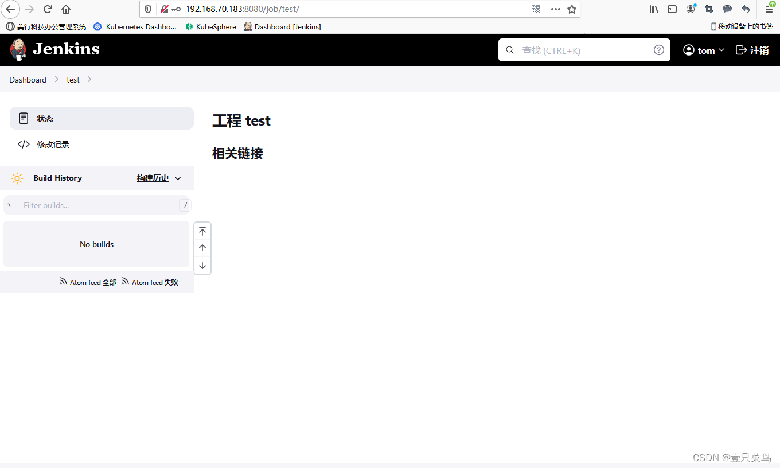Screen dimensions: 780x468
Task: Click the down arrow in build history
Action: tap(202, 266)
